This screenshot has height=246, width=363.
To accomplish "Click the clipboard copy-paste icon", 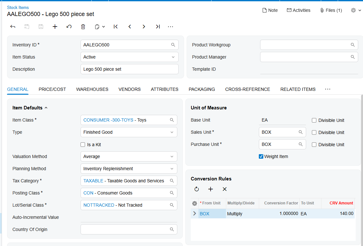I will [97, 27].
